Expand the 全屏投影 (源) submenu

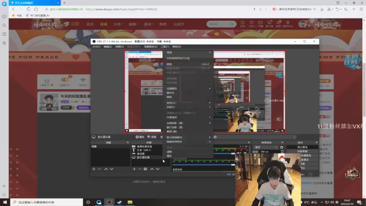(x=188, y=123)
